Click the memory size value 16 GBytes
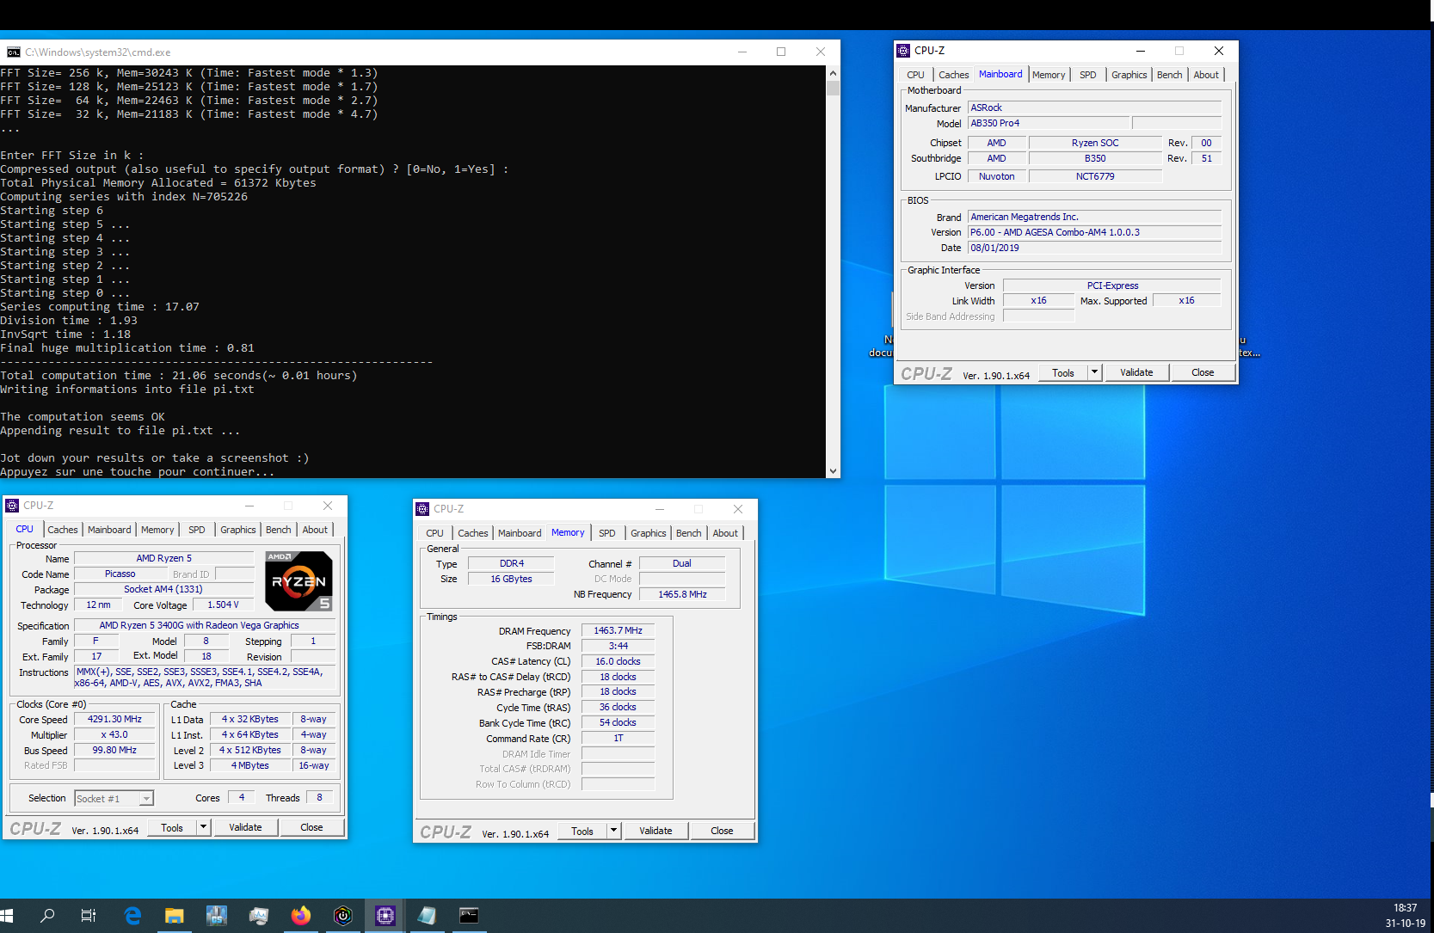 click(x=511, y=579)
